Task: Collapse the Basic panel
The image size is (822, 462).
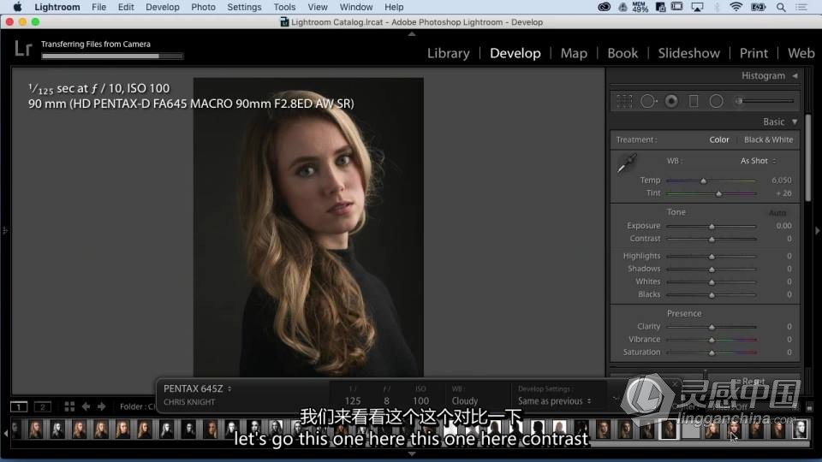Action: 795,121
